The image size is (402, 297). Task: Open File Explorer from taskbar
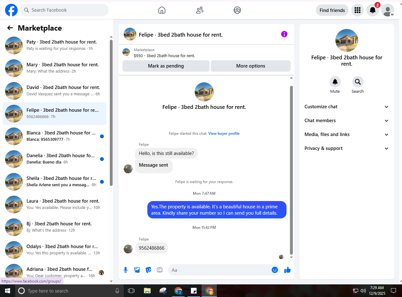point(147,291)
